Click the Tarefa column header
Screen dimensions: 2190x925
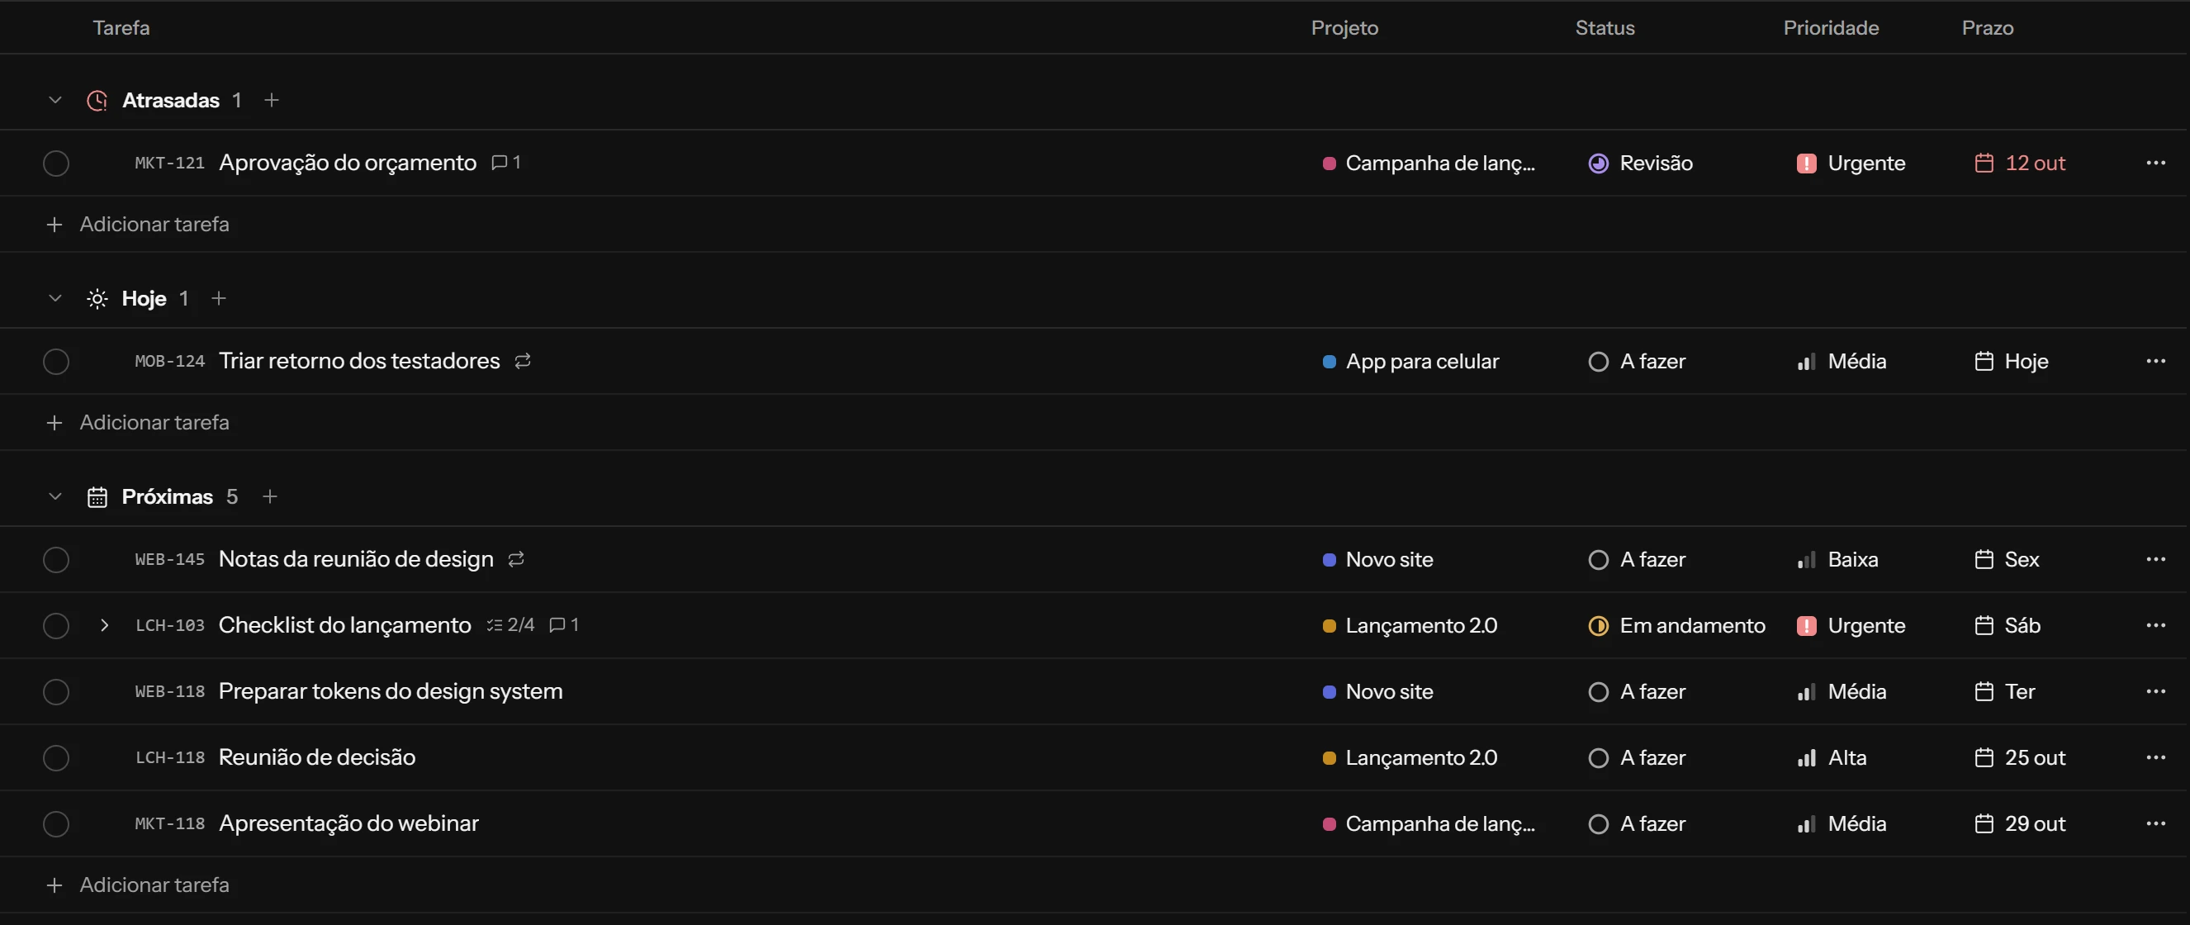click(121, 27)
